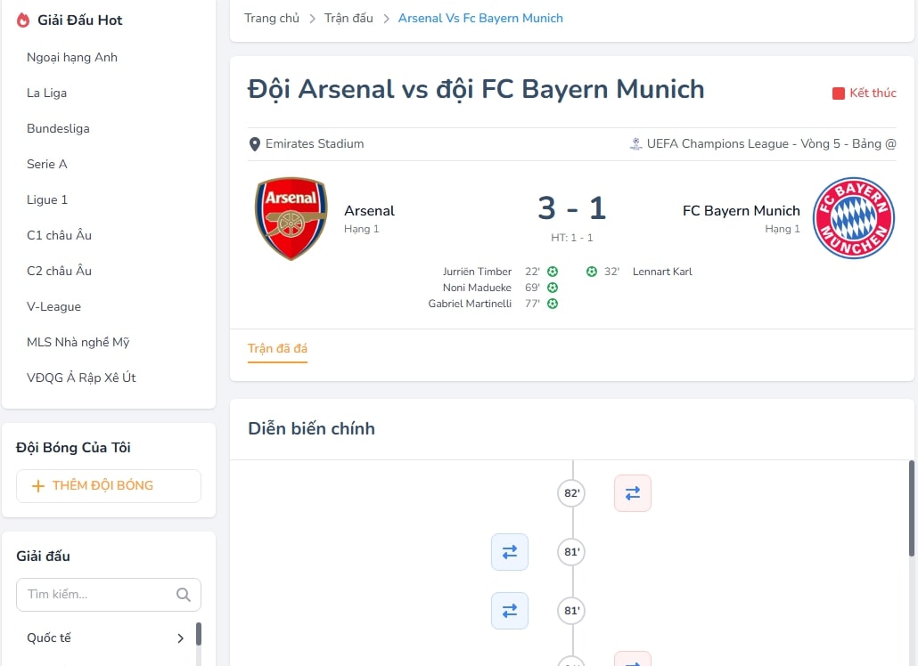Click the search magnifier icon in Giải đấu
Viewport: 918px width, 666px height.
pyautogui.click(x=184, y=595)
